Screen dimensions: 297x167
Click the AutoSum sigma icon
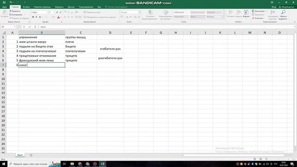point(253,11)
